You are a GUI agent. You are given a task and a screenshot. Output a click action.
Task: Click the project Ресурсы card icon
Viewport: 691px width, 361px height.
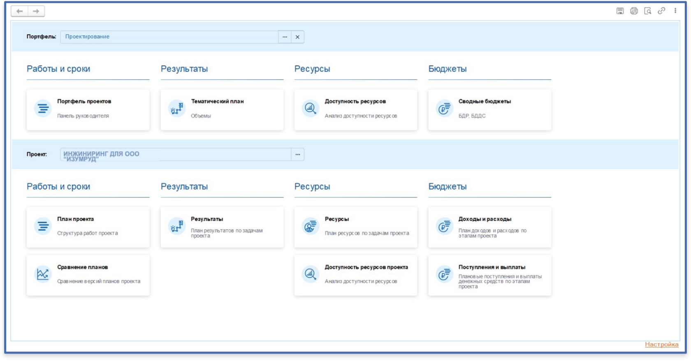pyautogui.click(x=311, y=226)
